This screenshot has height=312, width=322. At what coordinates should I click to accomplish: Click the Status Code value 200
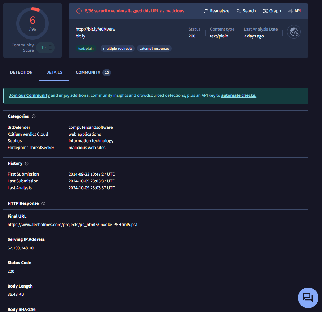pyautogui.click(x=11, y=271)
